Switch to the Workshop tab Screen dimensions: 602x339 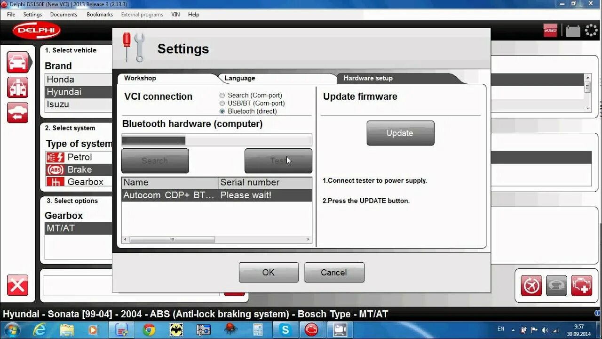point(140,78)
